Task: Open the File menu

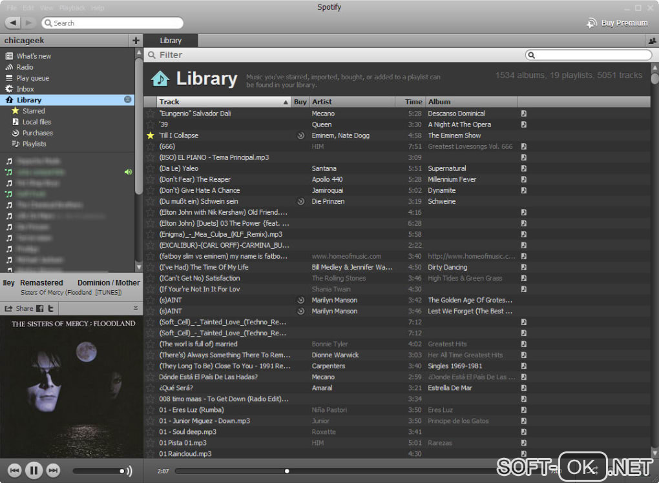Action: click(12, 8)
